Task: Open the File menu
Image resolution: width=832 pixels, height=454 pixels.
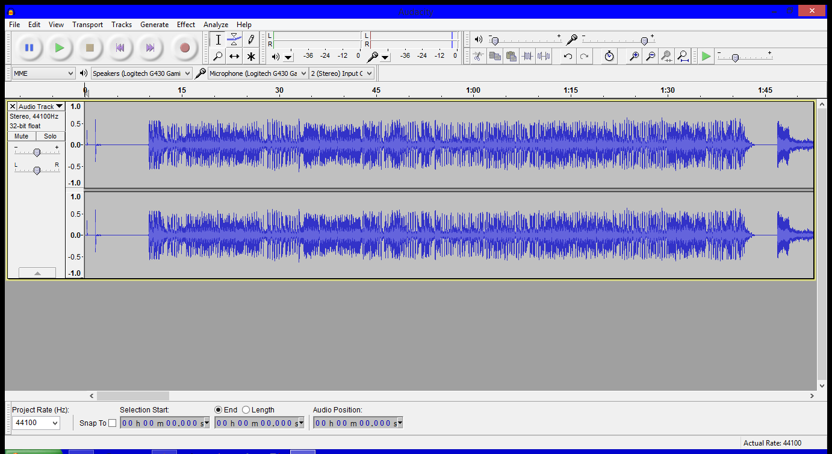Action: [x=14, y=25]
